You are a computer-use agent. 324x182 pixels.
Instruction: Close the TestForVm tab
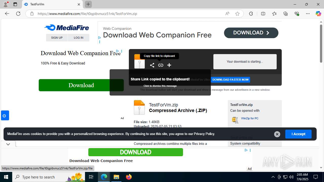click(79, 4)
